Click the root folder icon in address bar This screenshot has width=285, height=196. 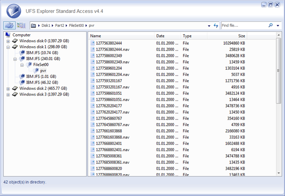pyautogui.click(x=33, y=26)
